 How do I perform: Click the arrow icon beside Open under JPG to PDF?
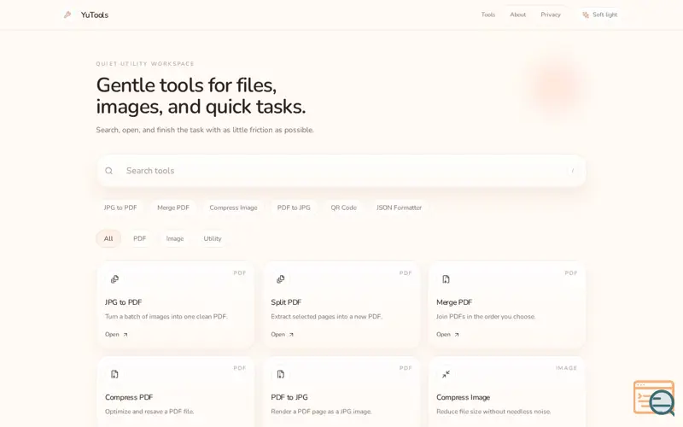pyautogui.click(x=126, y=335)
